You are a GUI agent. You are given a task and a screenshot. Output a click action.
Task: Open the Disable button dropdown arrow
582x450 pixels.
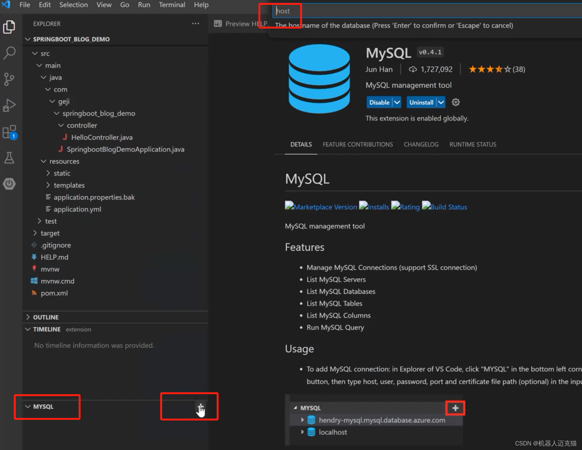point(397,102)
